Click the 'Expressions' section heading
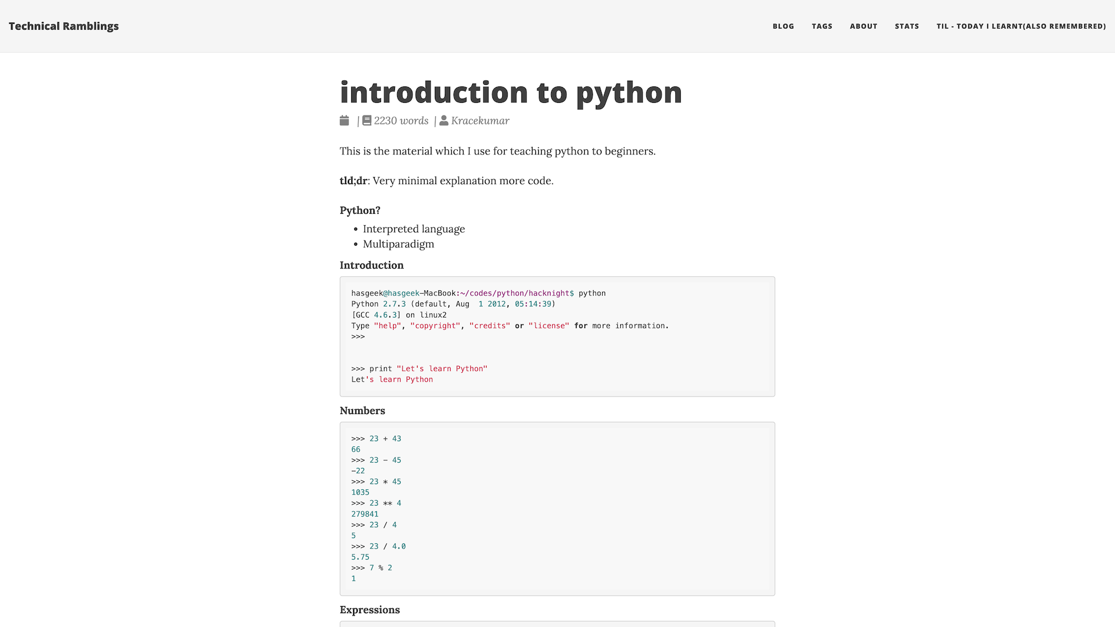 (x=370, y=610)
